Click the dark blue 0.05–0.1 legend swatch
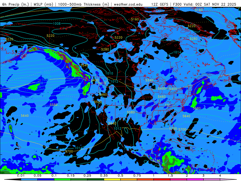The width and height of the screenshot is (241, 181). click(46, 179)
